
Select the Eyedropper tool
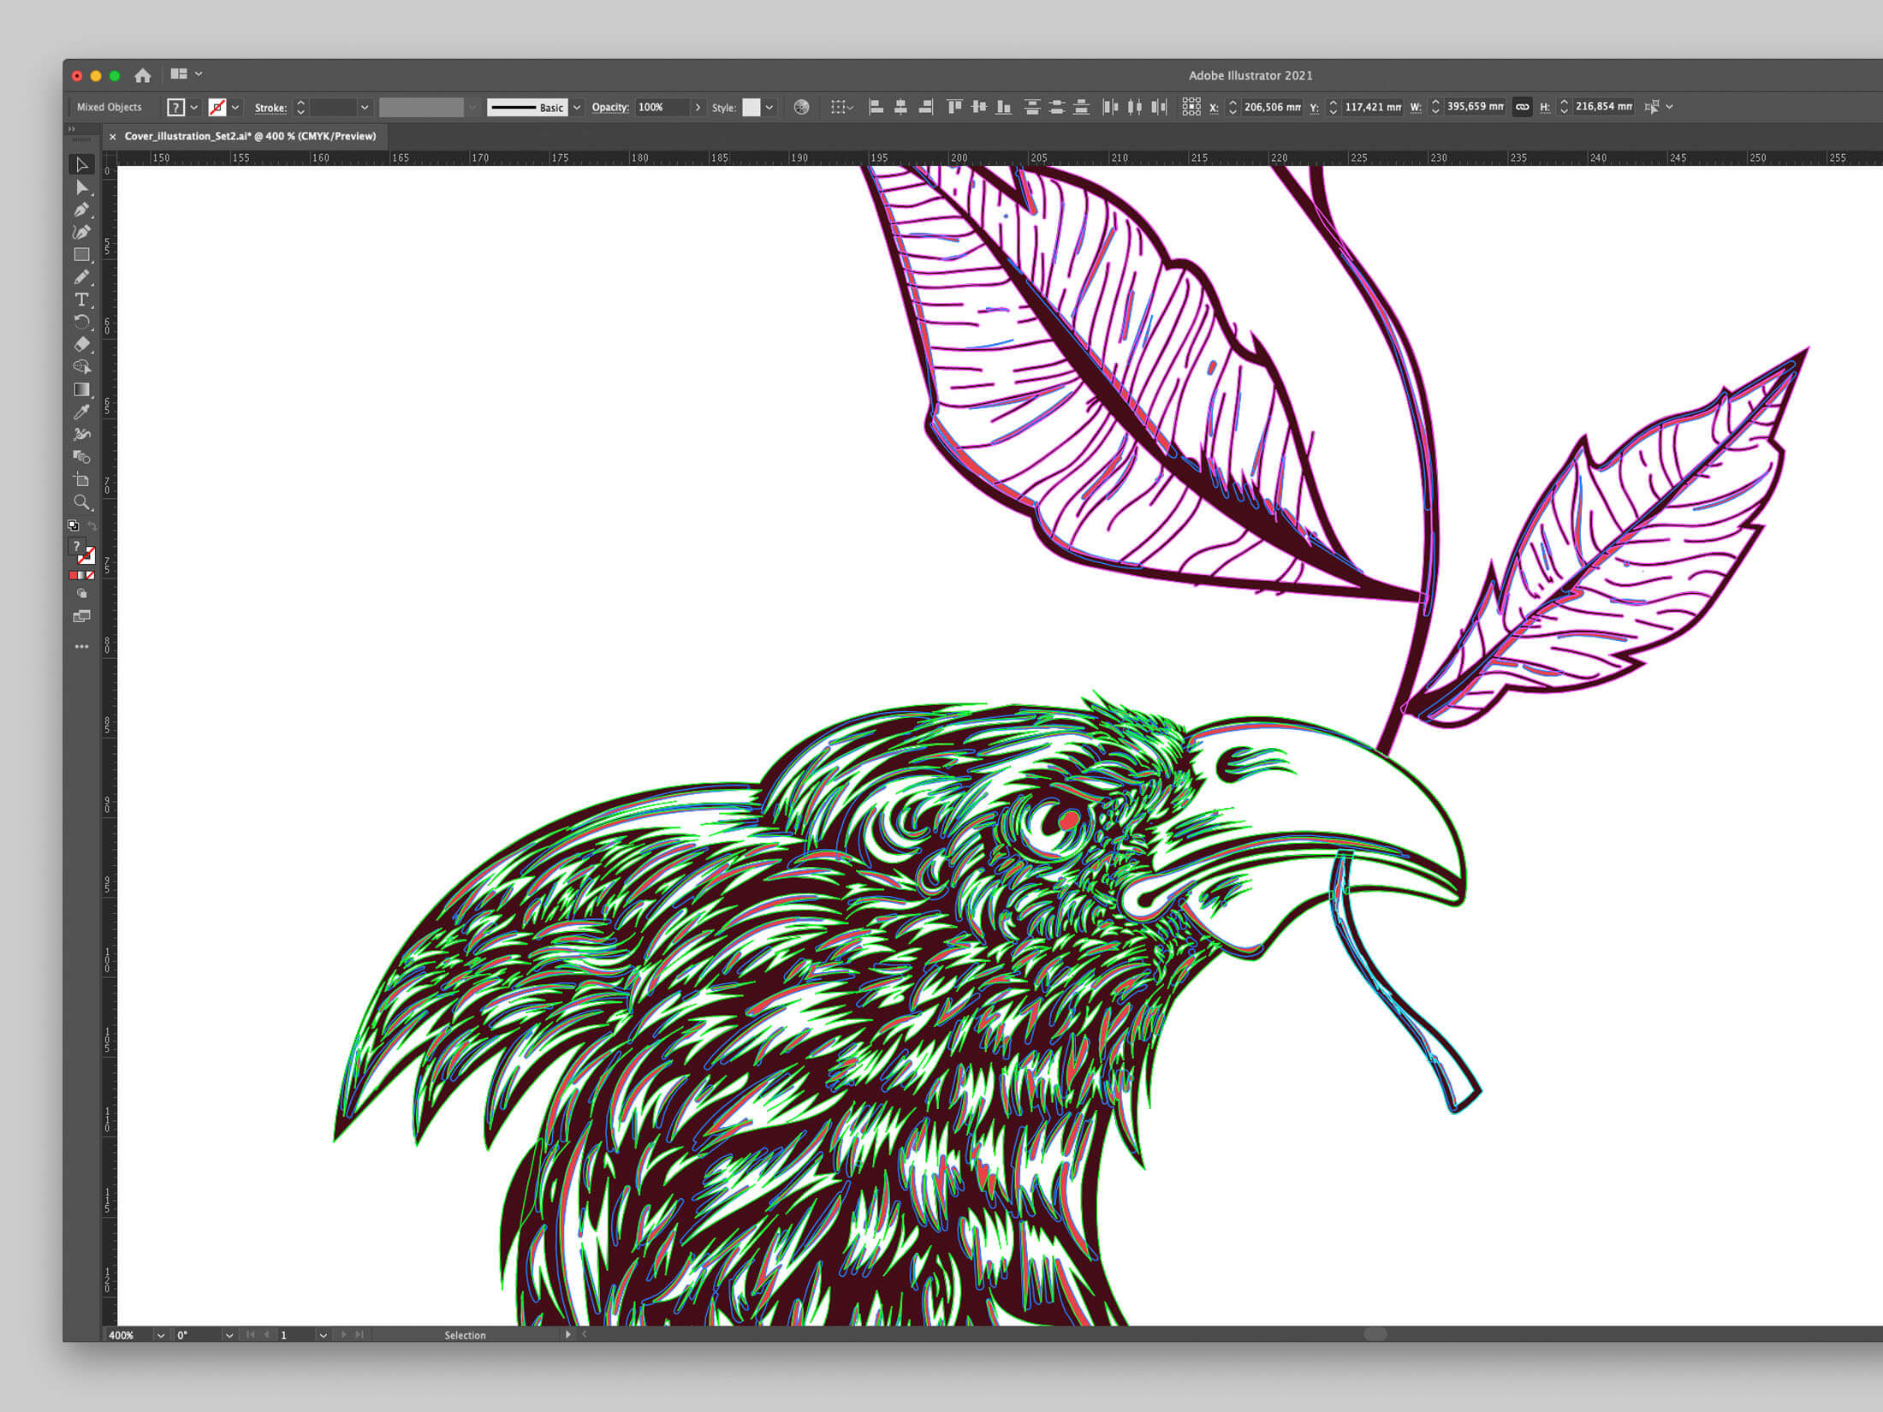[x=82, y=412]
